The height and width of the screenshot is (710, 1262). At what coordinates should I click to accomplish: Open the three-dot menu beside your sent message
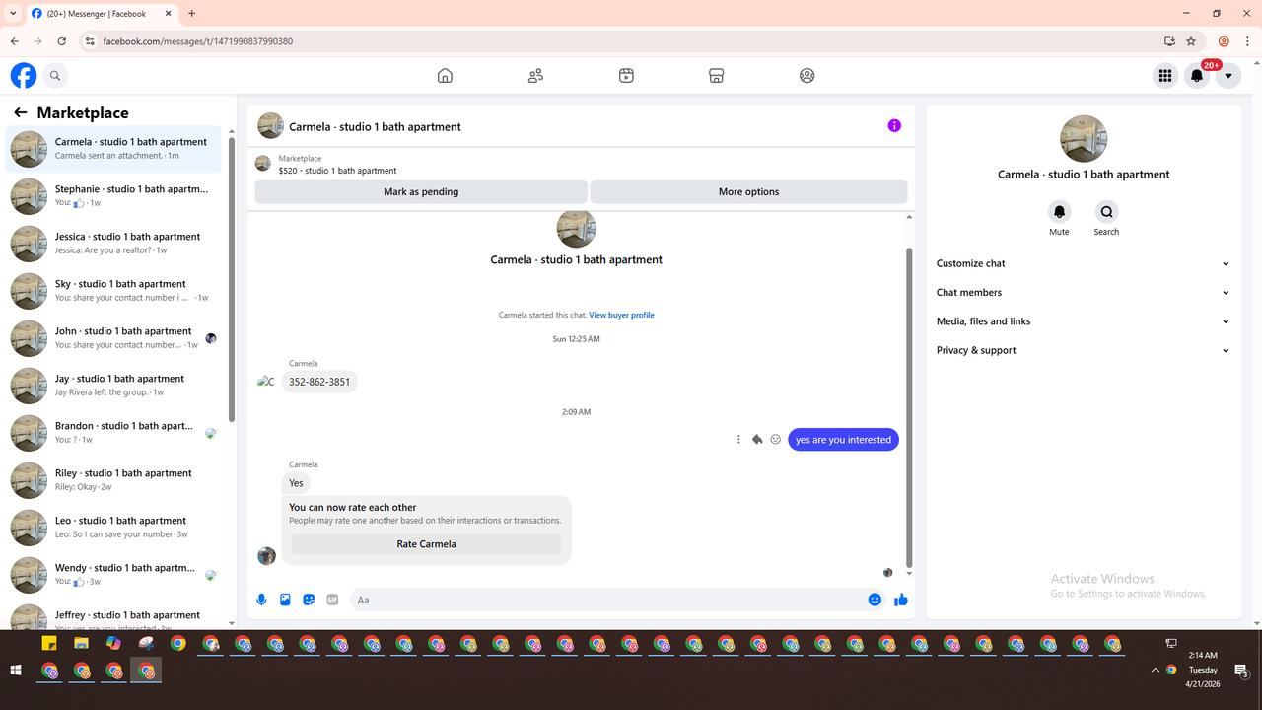738,440
